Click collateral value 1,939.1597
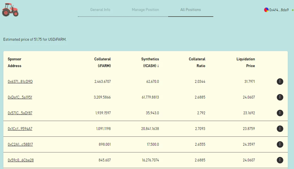The height and width of the screenshot is (169, 294). click(x=103, y=113)
